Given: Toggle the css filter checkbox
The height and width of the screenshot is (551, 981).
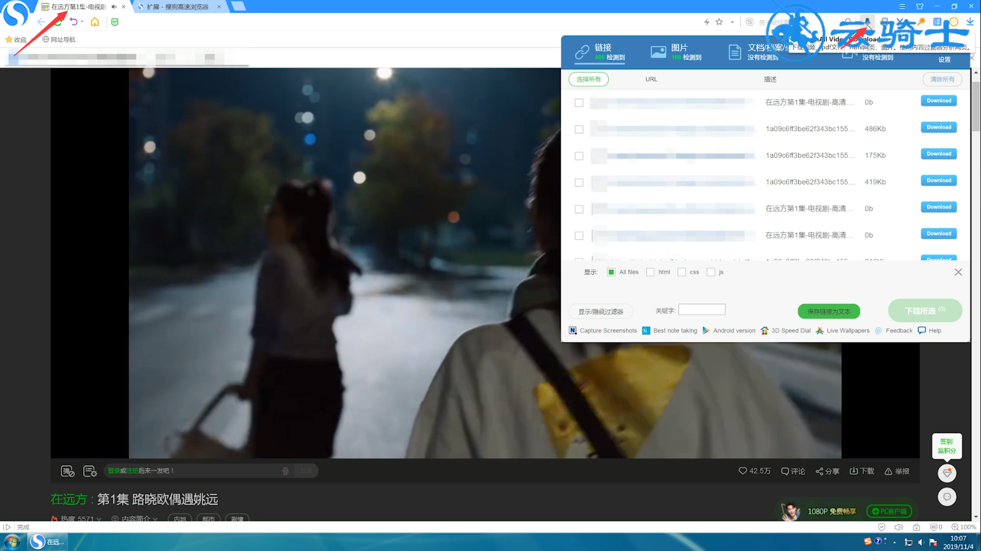Looking at the screenshot, I should (x=682, y=272).
